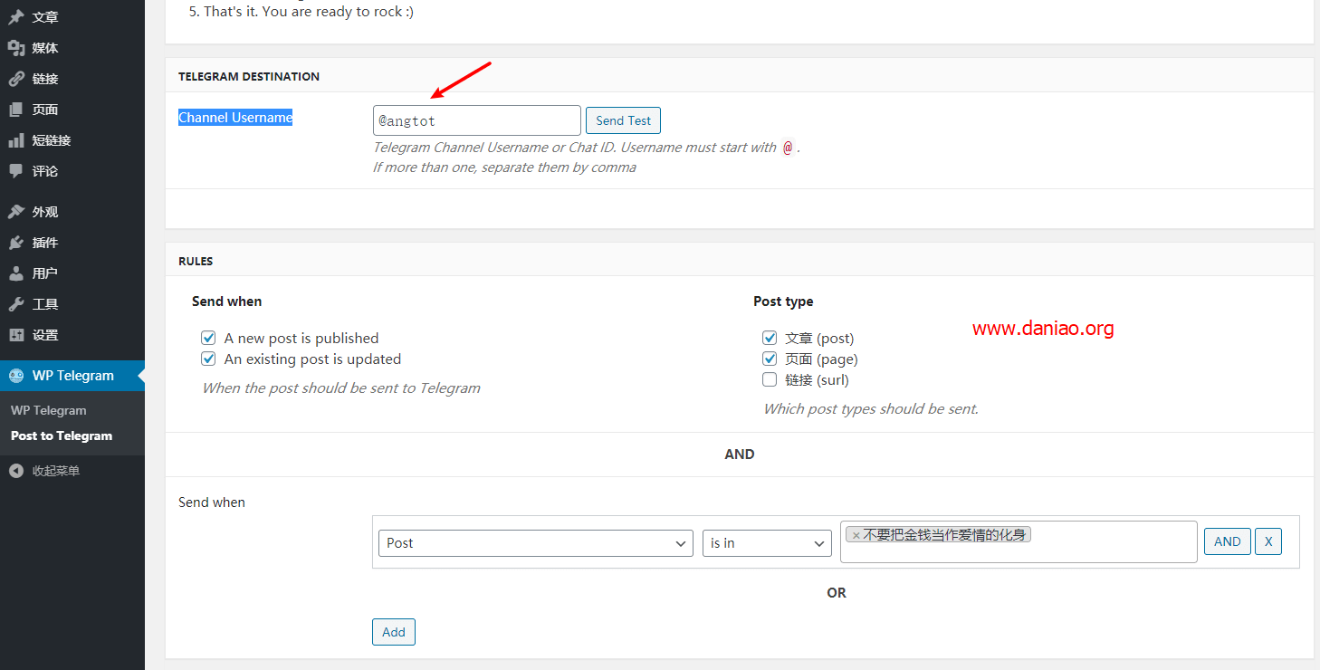Click the chain icon beside 链接 in the sidebar

16,79
